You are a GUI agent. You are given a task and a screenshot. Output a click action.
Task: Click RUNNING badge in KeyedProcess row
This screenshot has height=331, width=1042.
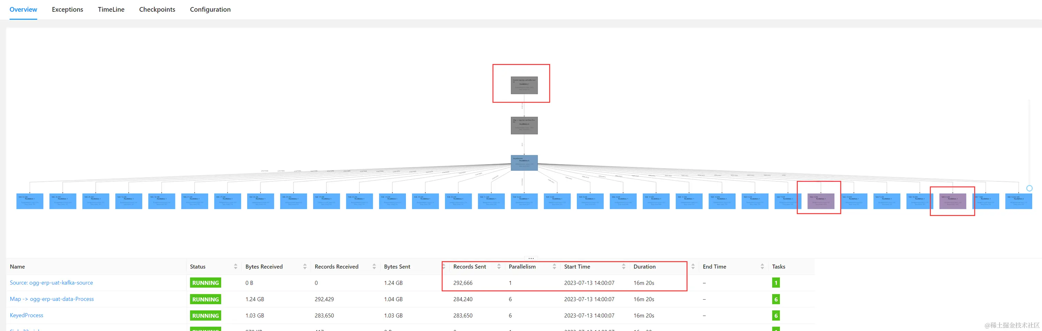coord(205,315)
